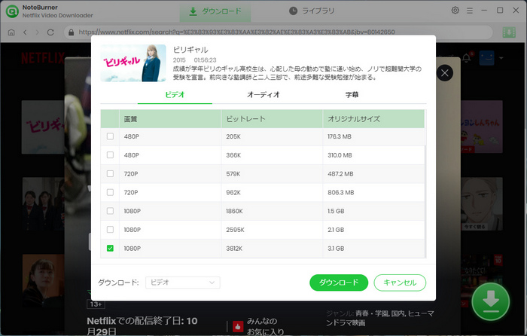Navigate forward with the right arrow
Image resolution: width=527 pixels, height=336 pixels.
pyautogui.click(x=38, y=32)
